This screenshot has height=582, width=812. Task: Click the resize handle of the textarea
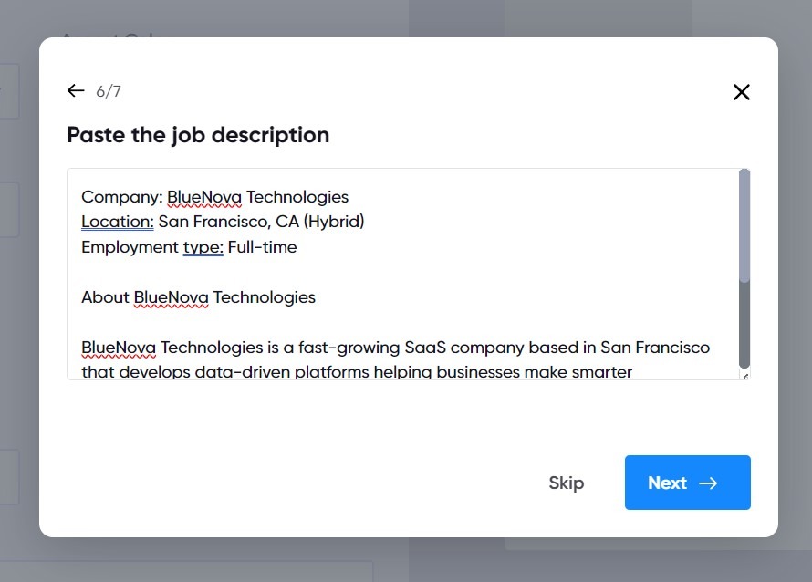(744, 374)
